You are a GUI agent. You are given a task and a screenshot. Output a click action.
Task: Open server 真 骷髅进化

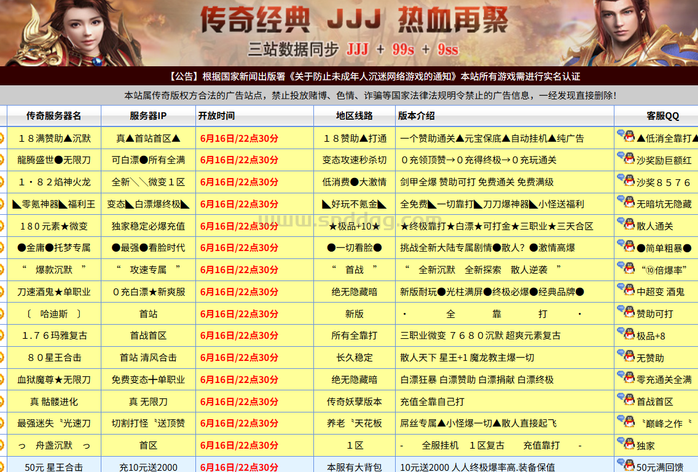(x=54, y=401)
